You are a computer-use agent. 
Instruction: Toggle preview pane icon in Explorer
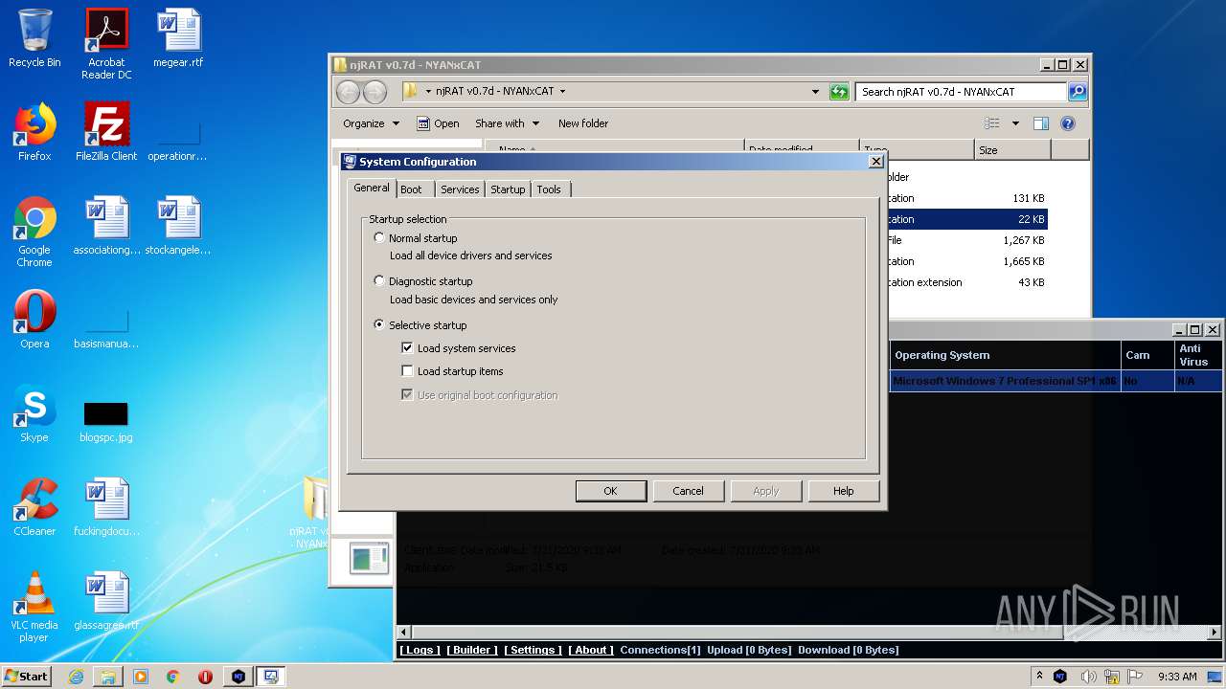pos(1041,123)
